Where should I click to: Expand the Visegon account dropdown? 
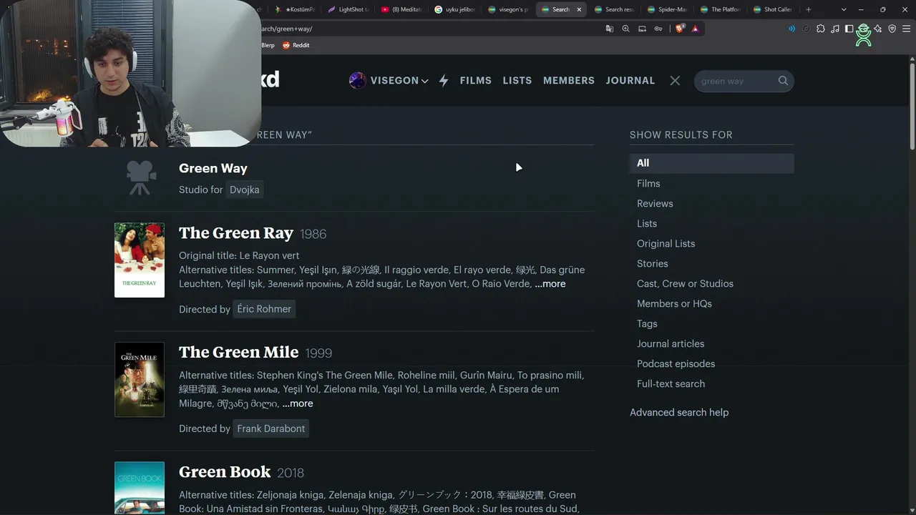click(x=425, y=82)
